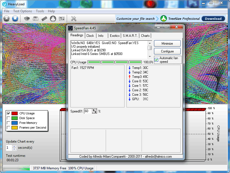Toggle the hard disk write test icon

point(36,19)
